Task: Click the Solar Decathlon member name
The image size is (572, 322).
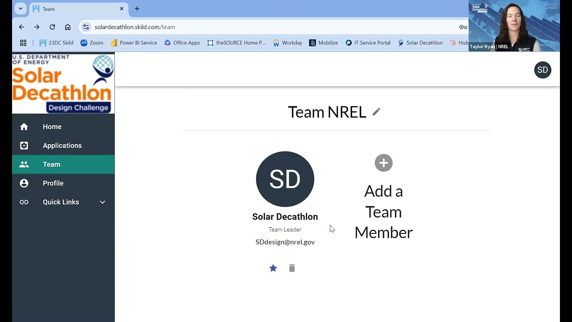Action: tap(285, 217)
